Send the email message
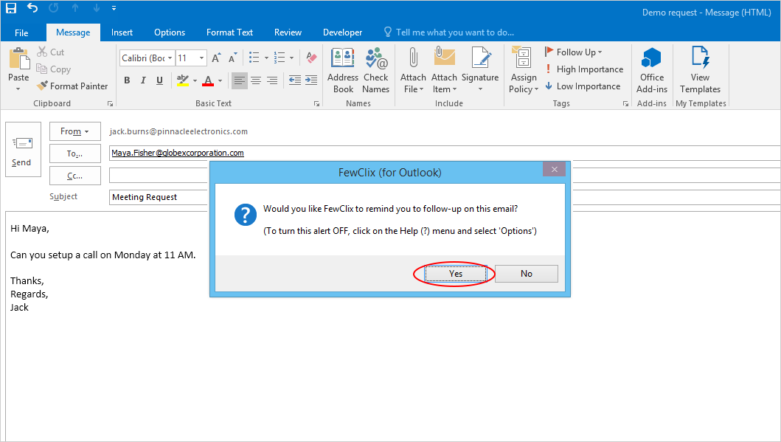 pos(23,150)
